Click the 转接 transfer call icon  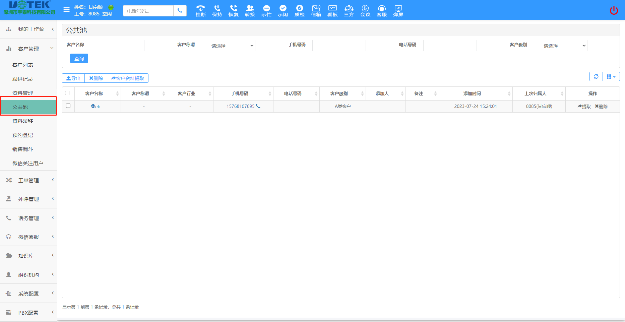(250, 10)
